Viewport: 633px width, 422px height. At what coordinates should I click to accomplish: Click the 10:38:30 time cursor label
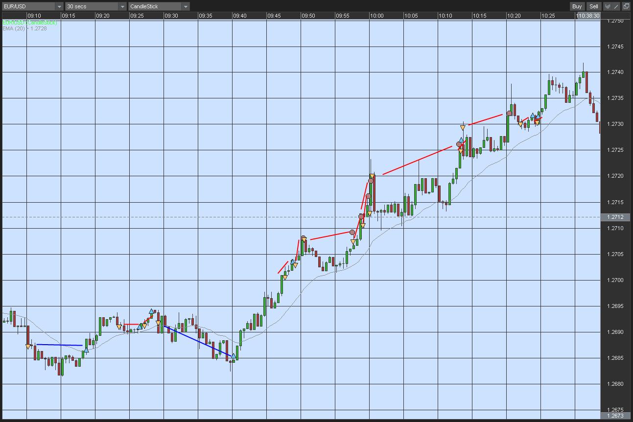pos(588,16)
